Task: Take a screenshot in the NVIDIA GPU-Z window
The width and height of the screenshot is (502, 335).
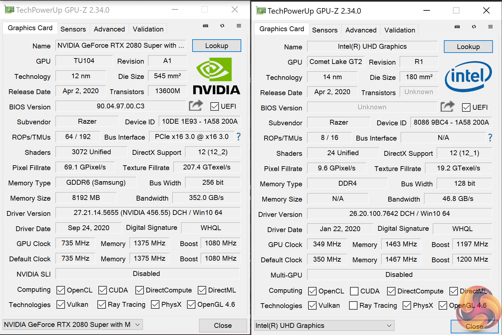Action: (206, 26)
